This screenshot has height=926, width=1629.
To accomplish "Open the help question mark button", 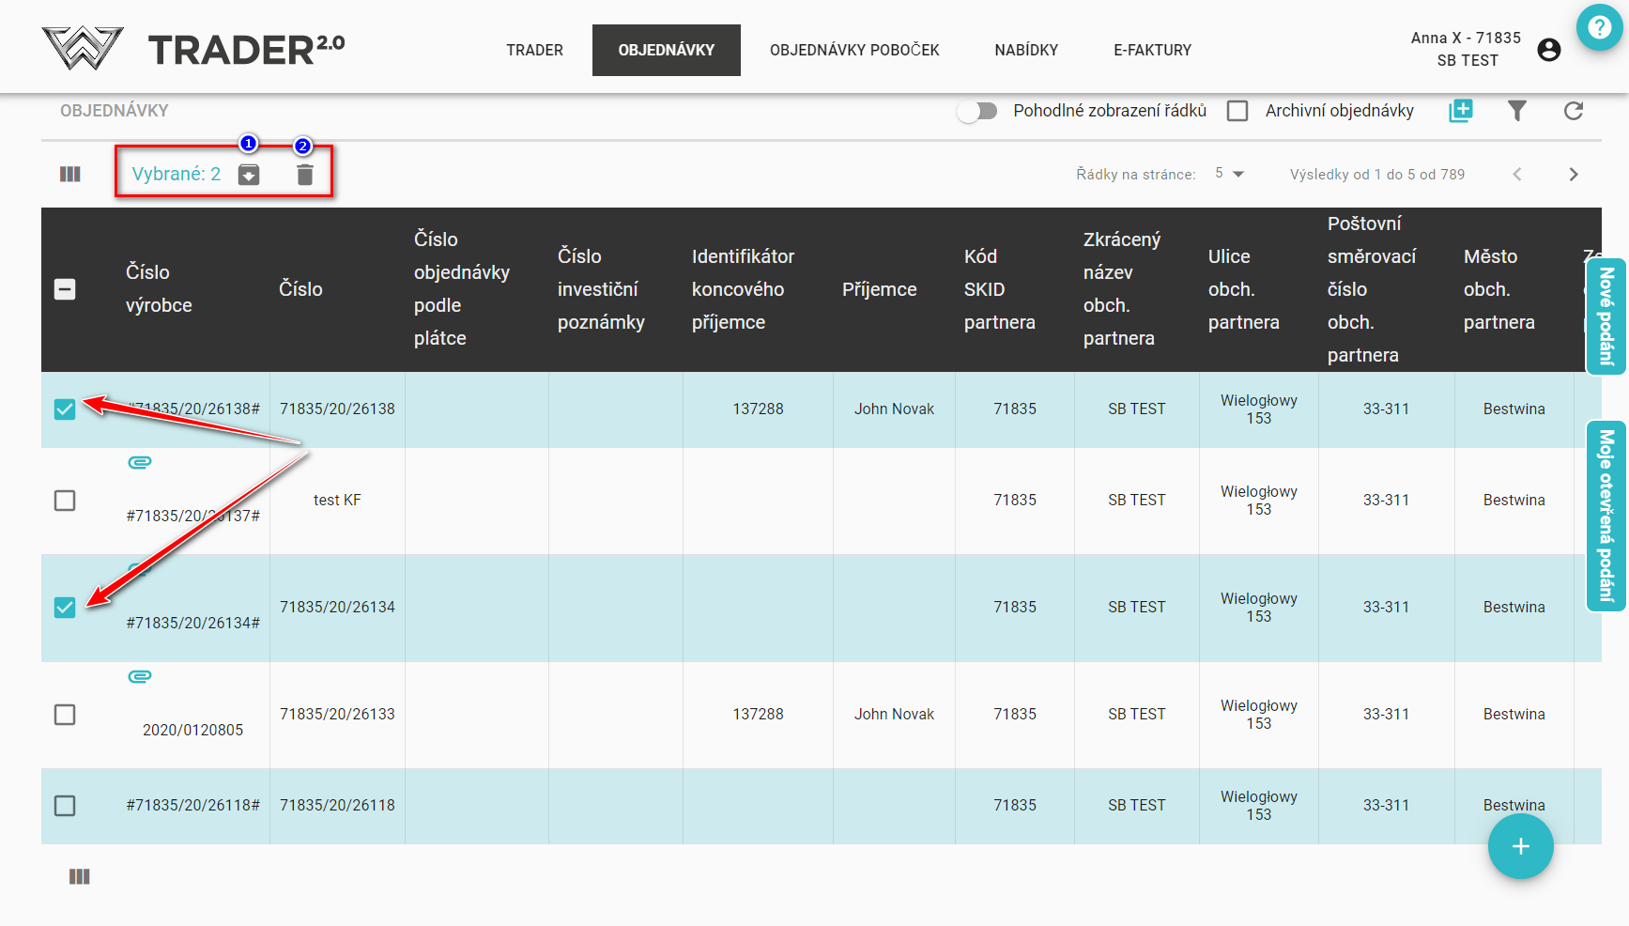I will coord(1599,28).
